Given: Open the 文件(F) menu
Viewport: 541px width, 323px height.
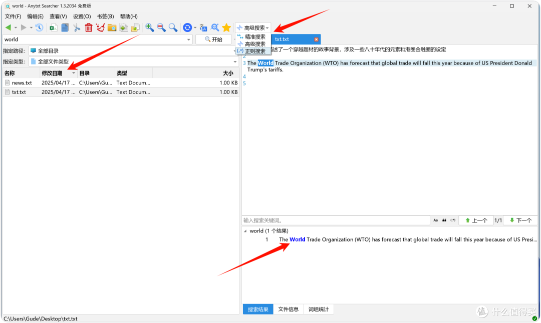Looking at the screenshot, I should point(13,16).
